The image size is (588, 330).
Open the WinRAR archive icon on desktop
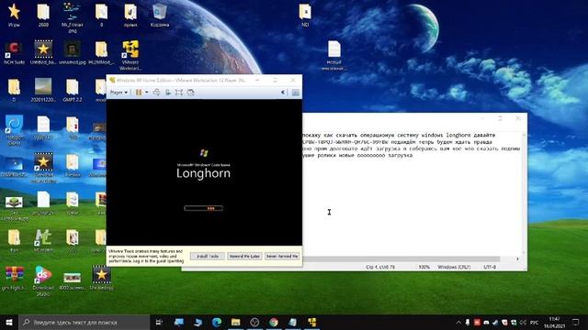[14, 278]
